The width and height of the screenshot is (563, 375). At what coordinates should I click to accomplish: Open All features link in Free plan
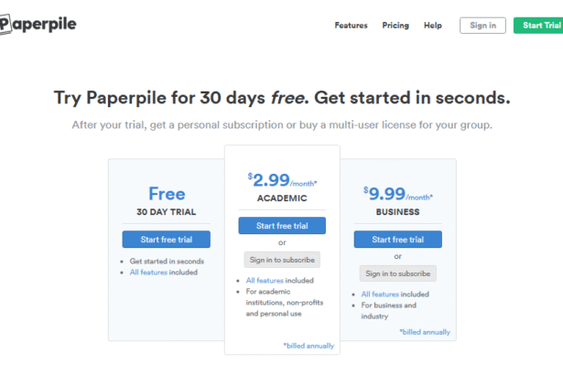tap(148, 273)
